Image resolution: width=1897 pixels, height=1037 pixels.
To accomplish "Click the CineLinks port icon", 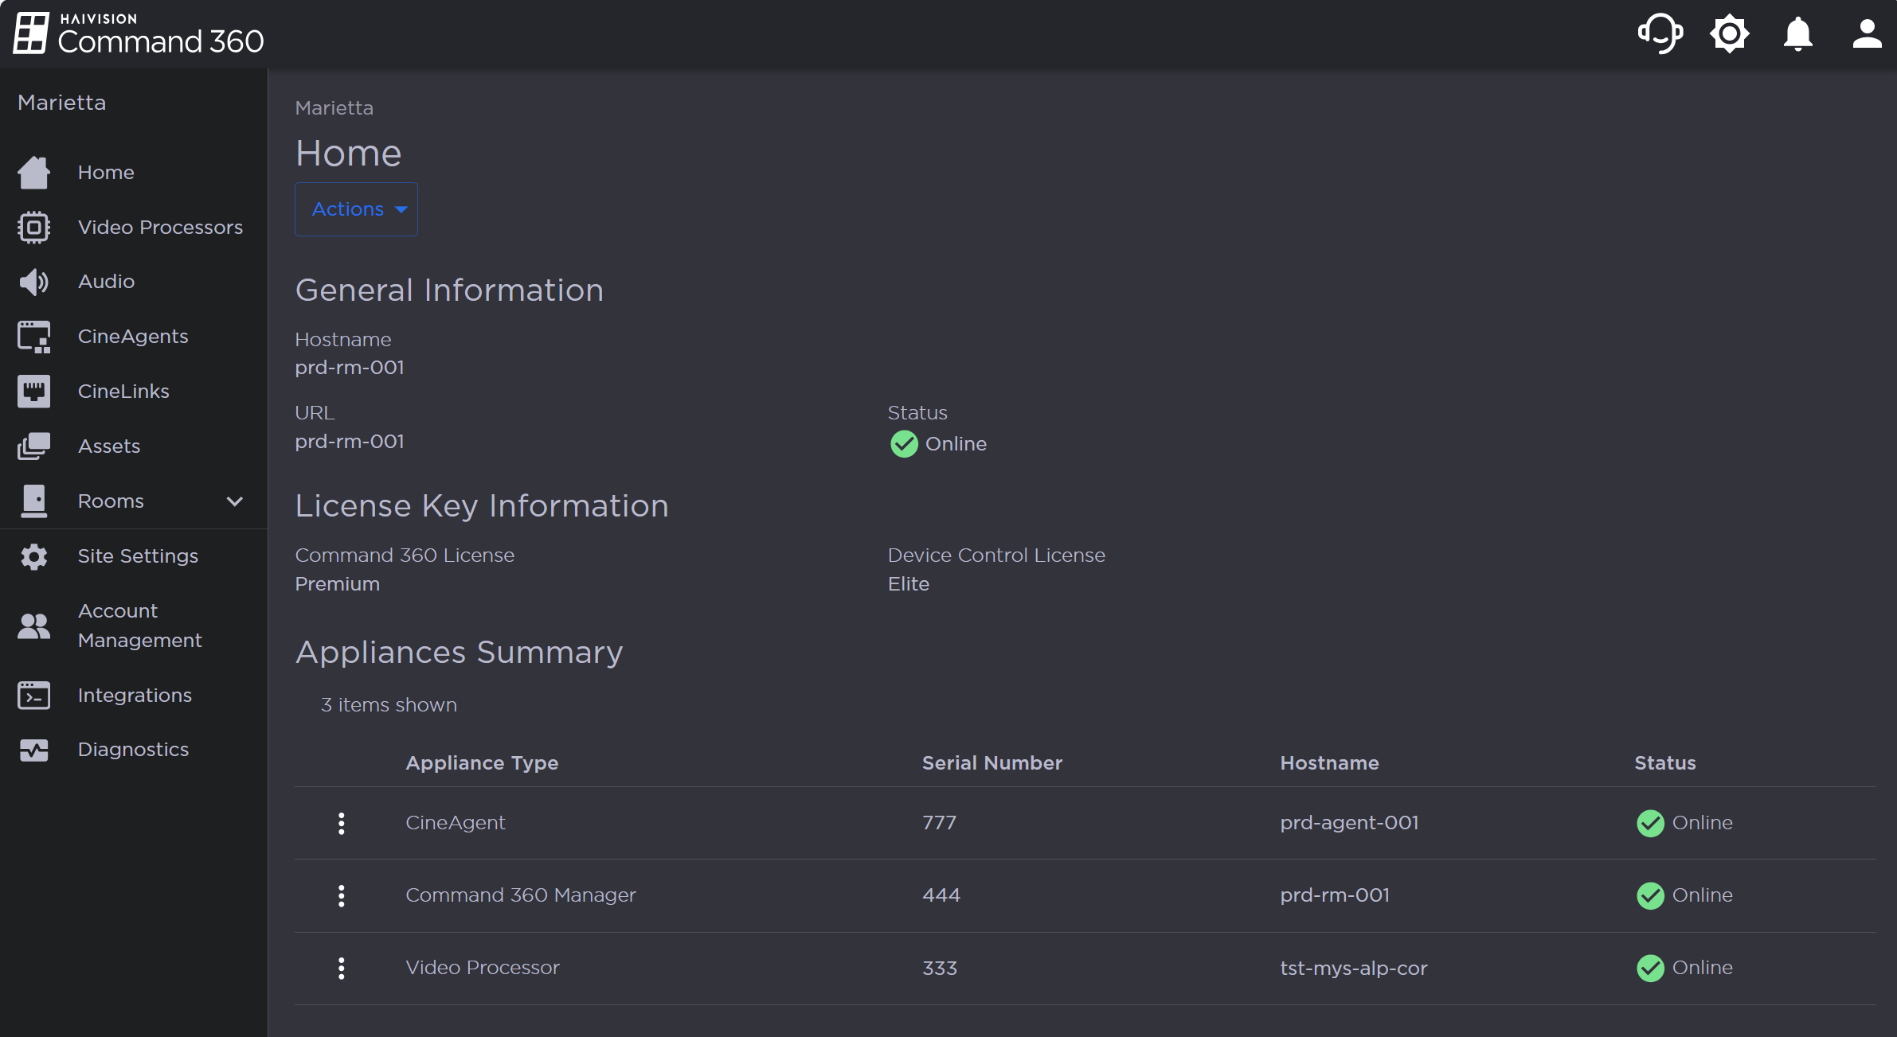I will [x=33, y=392].
